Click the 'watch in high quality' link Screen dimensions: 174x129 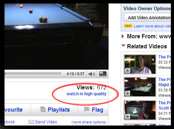pos(86,94)
